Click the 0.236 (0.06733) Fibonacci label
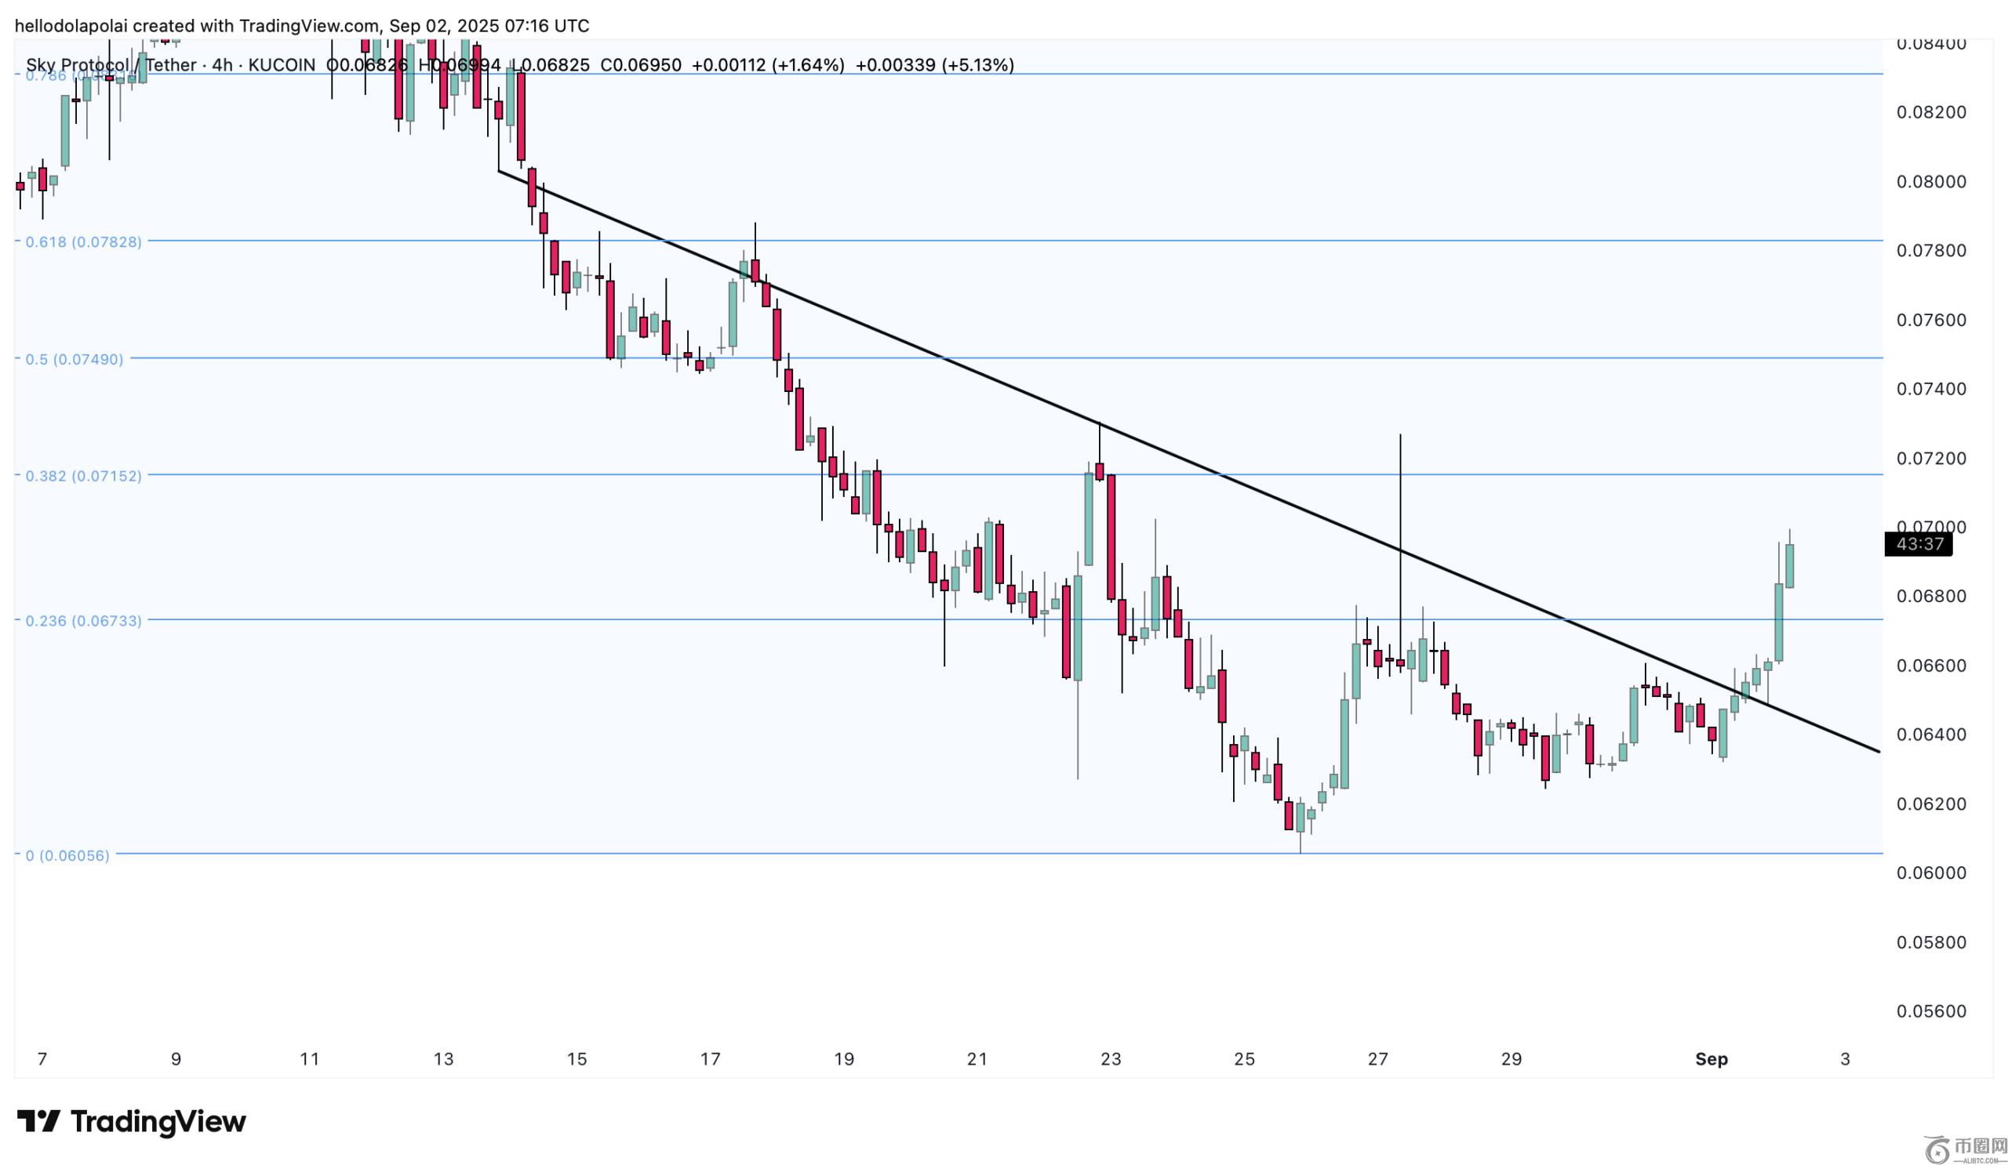 [x=83, y=620]
